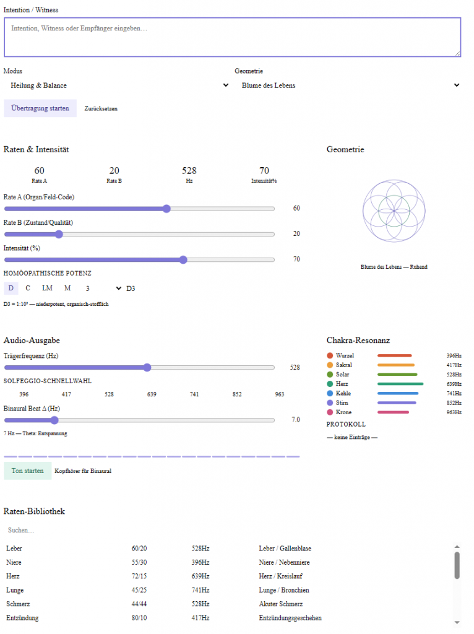474x634 pixels.
Task: Select the LM potency scale
Action: coord(47,289)
